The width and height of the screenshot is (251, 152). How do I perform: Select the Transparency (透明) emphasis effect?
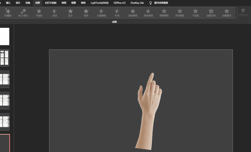[86, 13]
